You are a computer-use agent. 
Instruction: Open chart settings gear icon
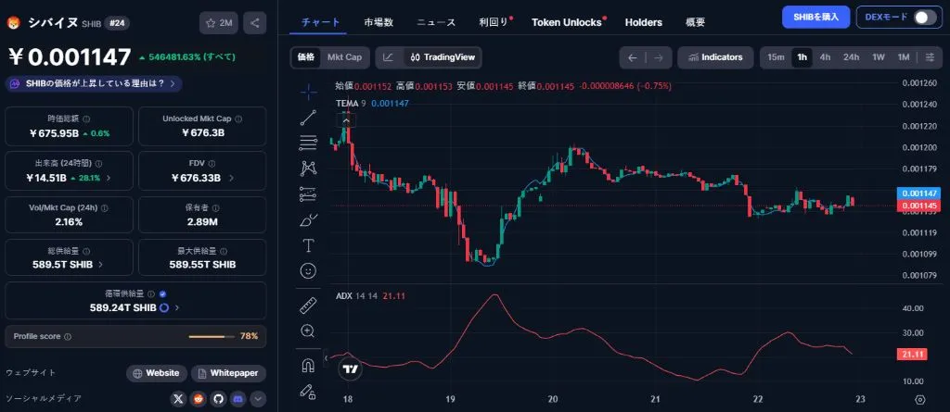click(x=920, y=399)
